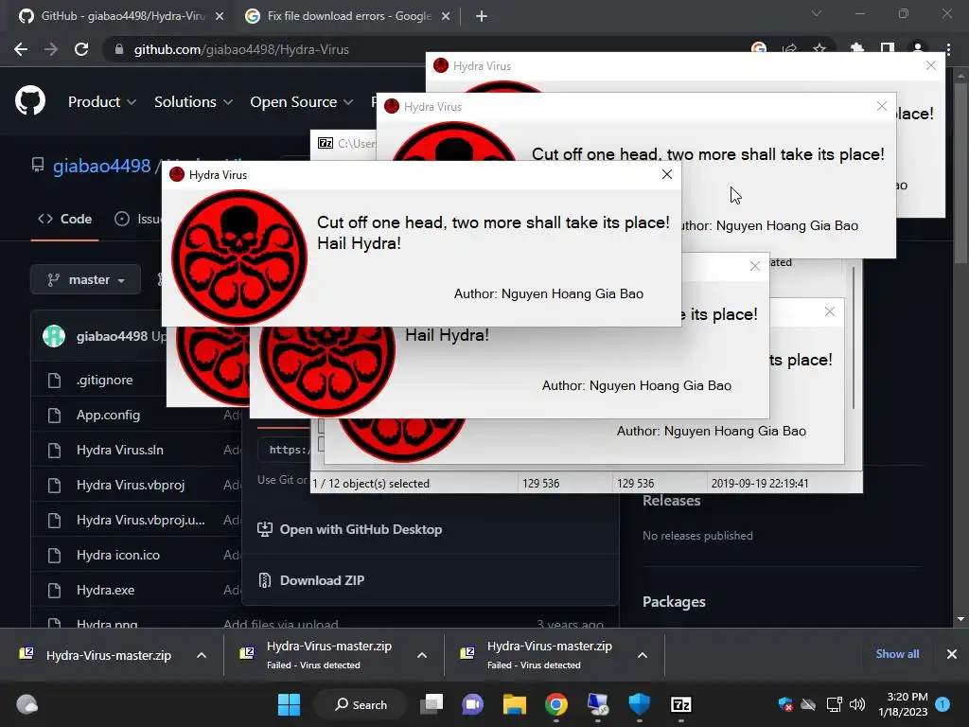Click the Windows Start button
The width and height of the screenshot is (969, 727).
(x=289, y=704)
